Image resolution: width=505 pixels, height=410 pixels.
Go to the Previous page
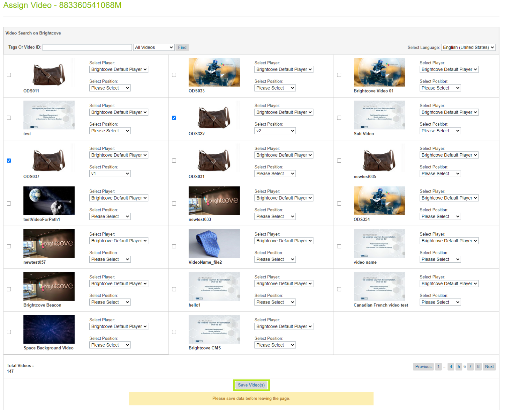pyautogui.click(x=423, y=367)
